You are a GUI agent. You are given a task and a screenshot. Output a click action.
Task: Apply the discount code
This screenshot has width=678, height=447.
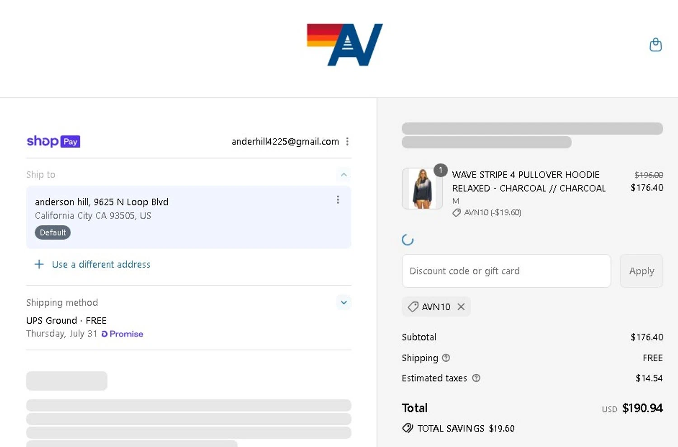(641, 271)
